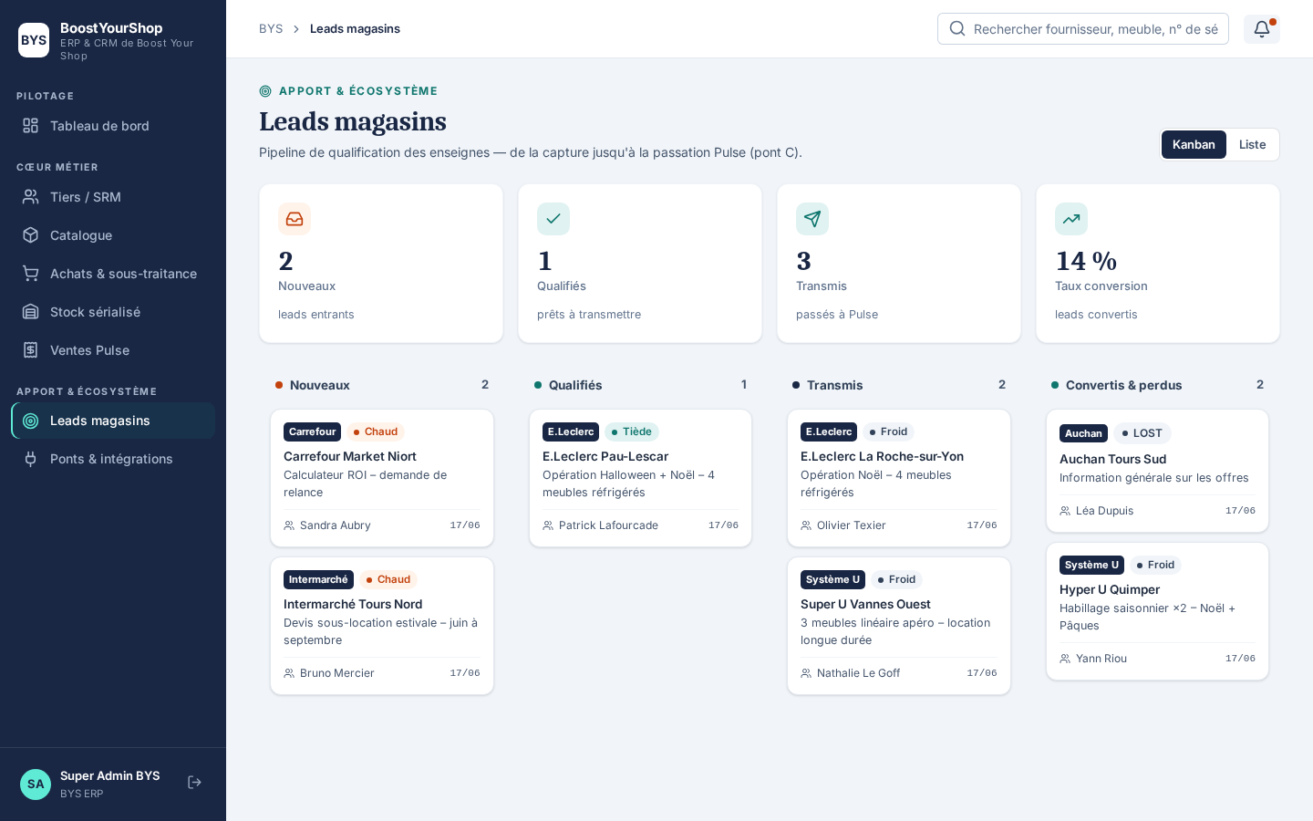The image size is (1313, 821).
Task: Open E.Leclerc Pau-Lescar lead card
Action: click(x=640, y=478)
